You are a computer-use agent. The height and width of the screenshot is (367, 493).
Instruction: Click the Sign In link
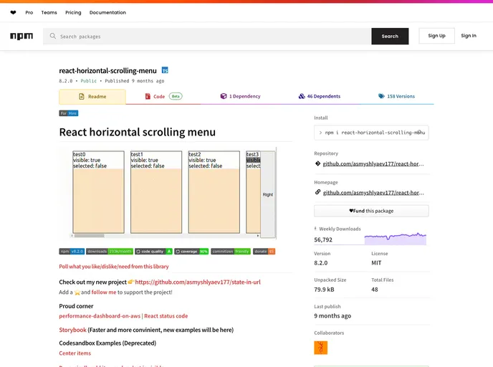469,36
